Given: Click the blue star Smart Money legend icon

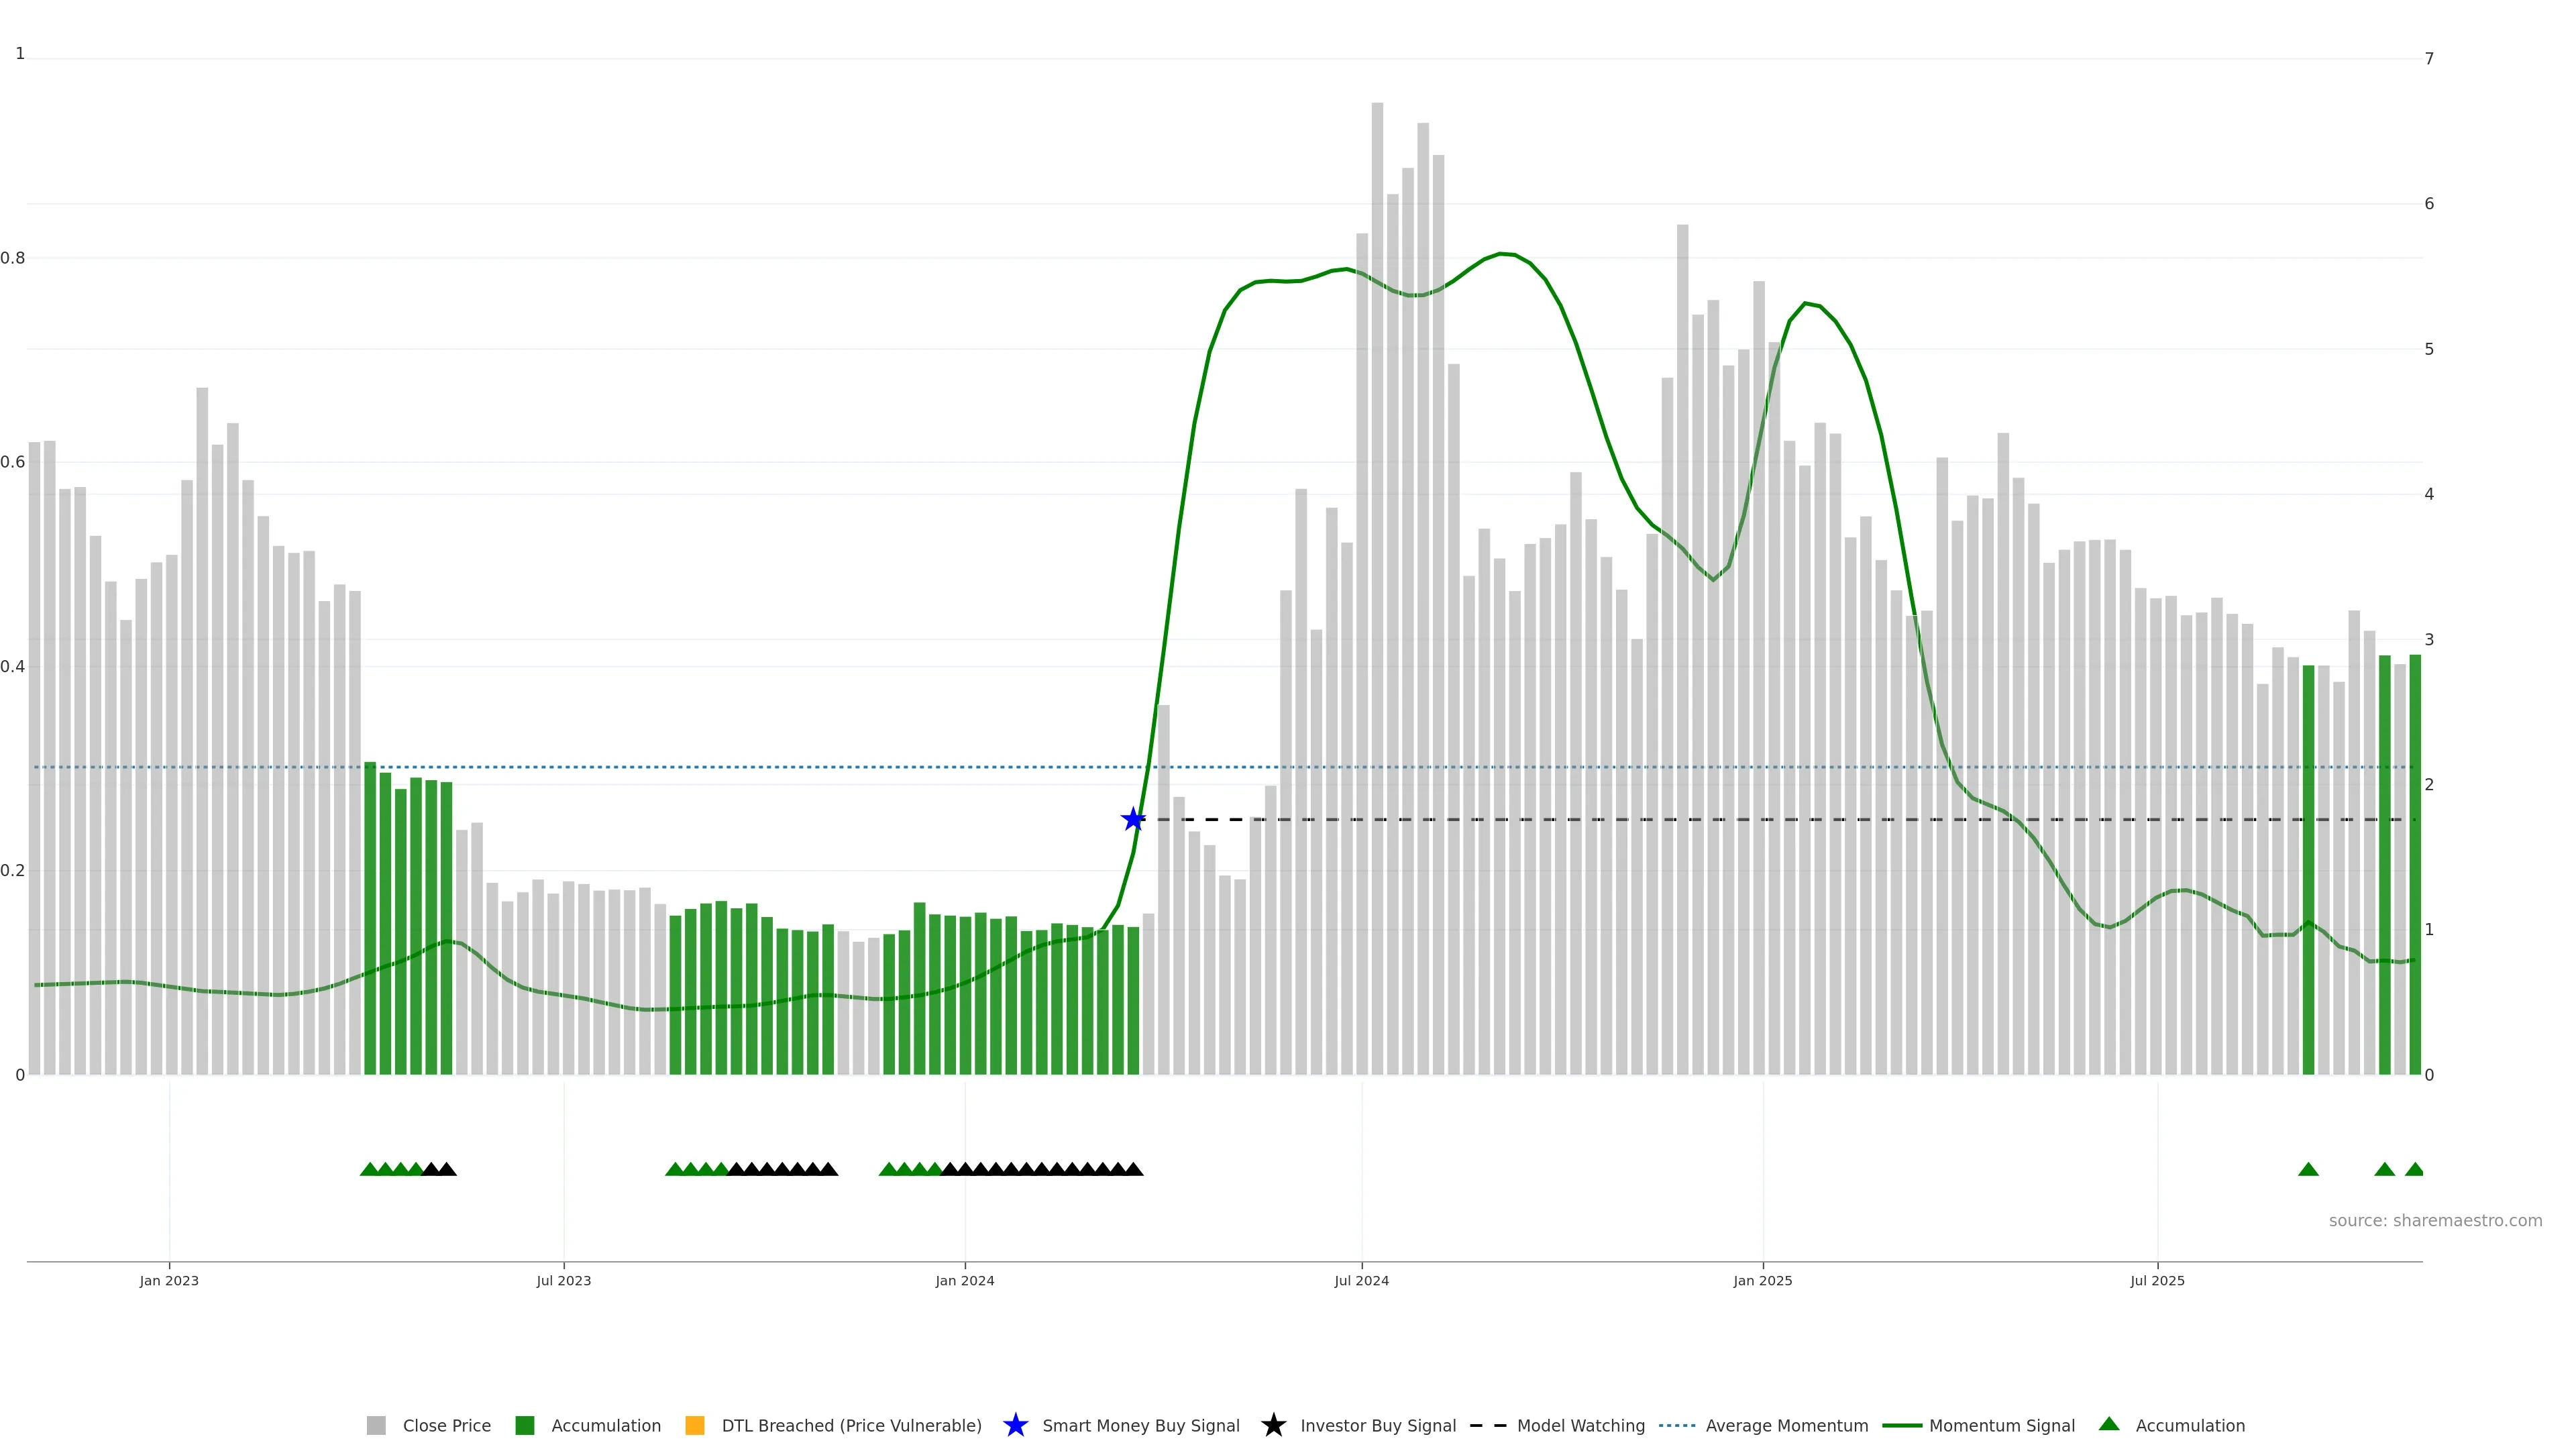Looking at the screenshot, I should click(1015, 1426).
